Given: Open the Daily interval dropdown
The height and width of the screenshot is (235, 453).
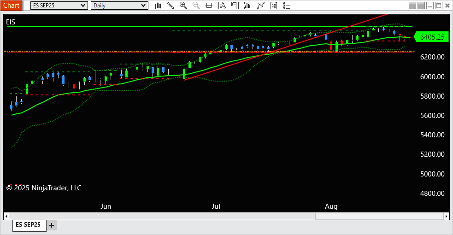Looking at the screenshot, I should click(x=120, y=6).
